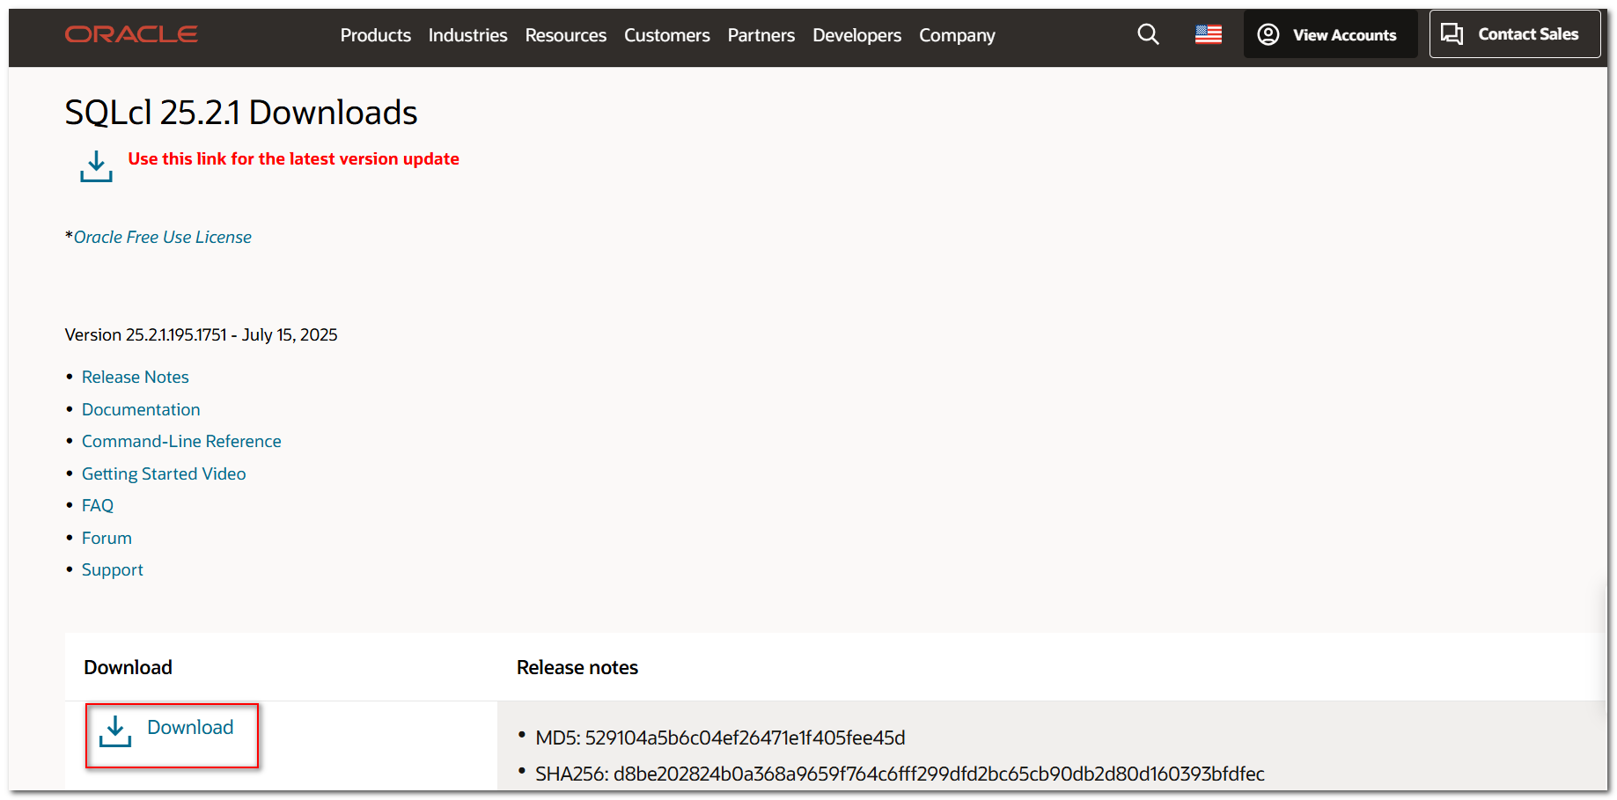The height and width of the screenshot is (800, 1617).
Task: Open Command-Line Reference link
Action: click(x=181, y=441)
